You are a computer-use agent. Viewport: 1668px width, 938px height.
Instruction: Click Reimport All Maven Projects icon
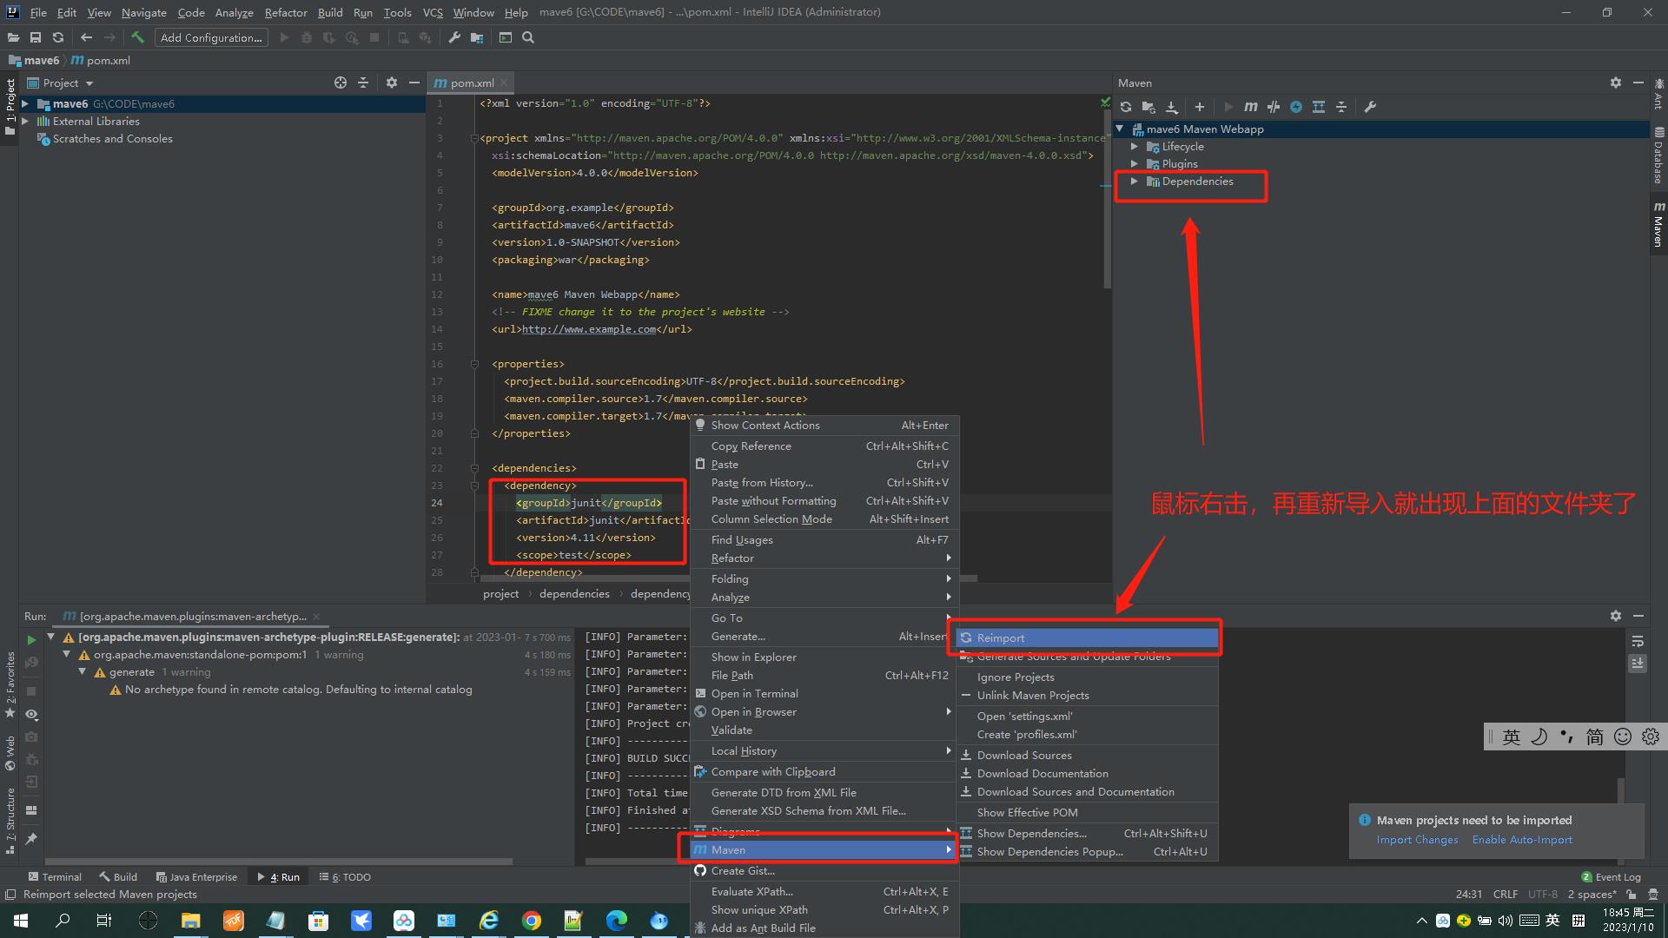click(1126, 107)
